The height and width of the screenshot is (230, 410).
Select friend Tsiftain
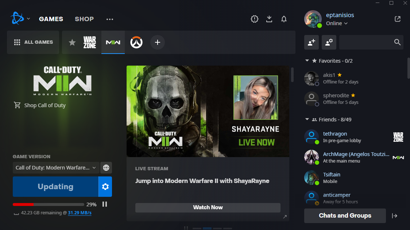(354, 178)
